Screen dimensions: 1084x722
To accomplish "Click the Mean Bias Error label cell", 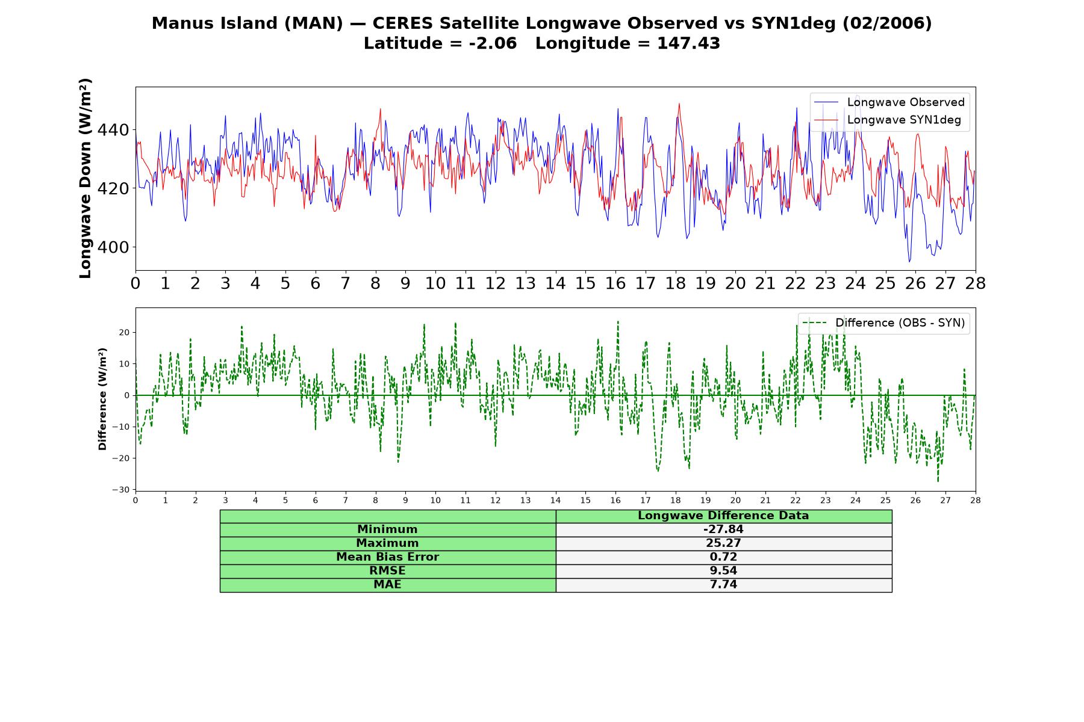I will [x=388, y=557].
